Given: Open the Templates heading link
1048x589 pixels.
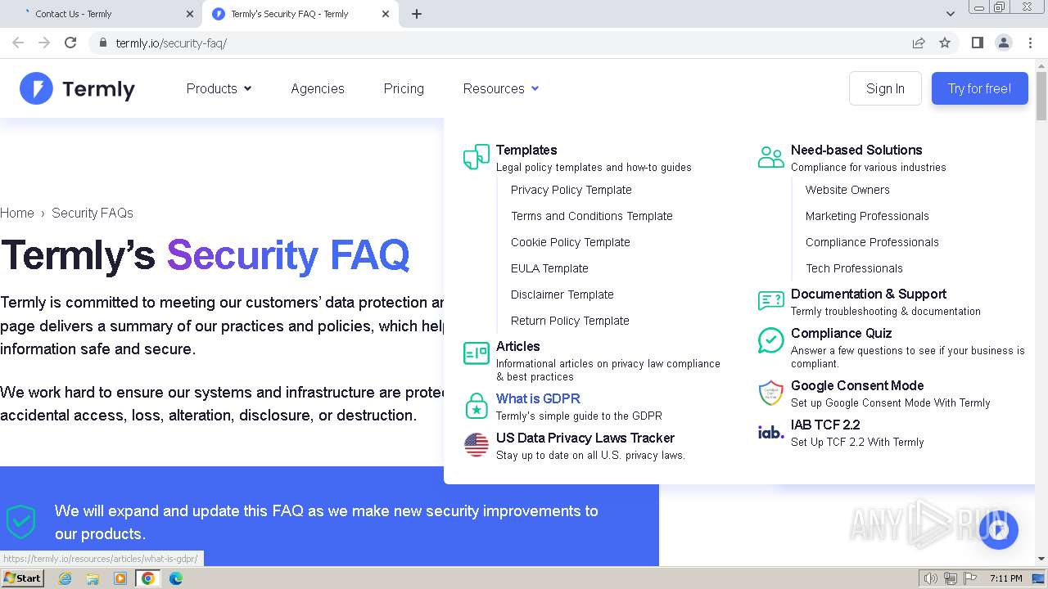Looking at the screenshot, I should [526, 150].
